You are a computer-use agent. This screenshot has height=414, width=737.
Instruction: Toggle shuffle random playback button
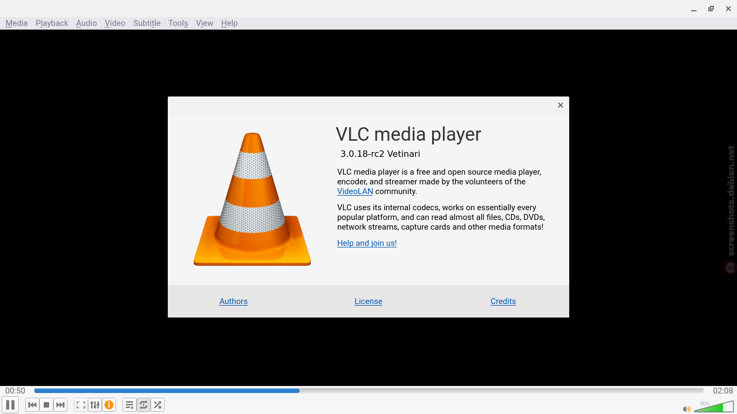pyautogui.click(x=158, y=405)
